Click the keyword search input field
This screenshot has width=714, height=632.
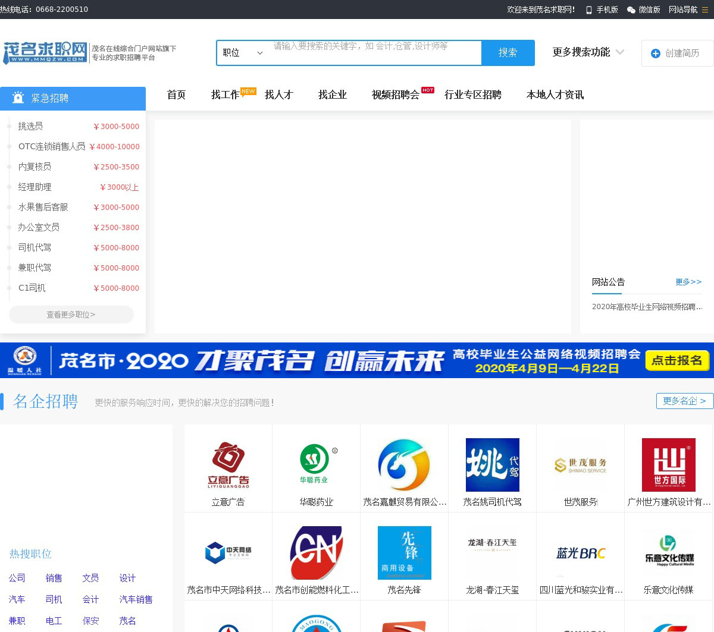375,53
